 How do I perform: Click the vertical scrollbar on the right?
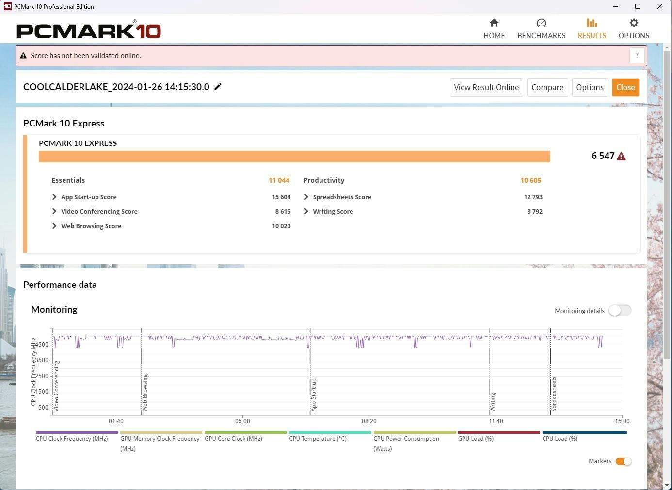667,242
